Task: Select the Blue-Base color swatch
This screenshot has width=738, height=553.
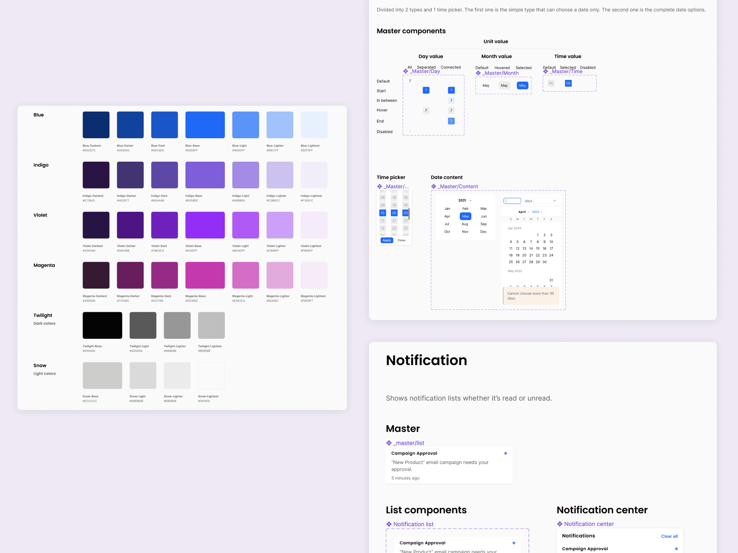Action: click(205, 125)
